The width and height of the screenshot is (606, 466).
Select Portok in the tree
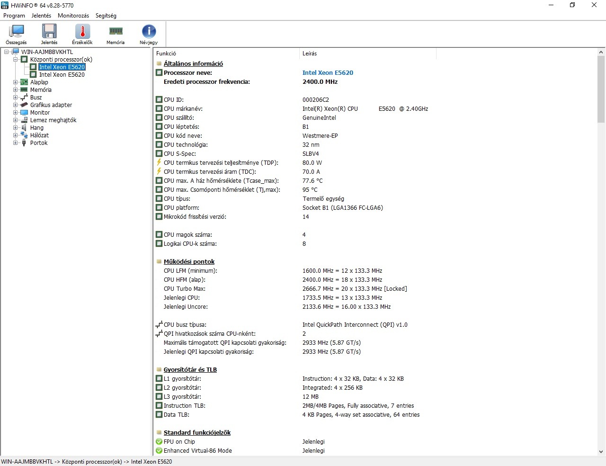click(x=39, y=143)
